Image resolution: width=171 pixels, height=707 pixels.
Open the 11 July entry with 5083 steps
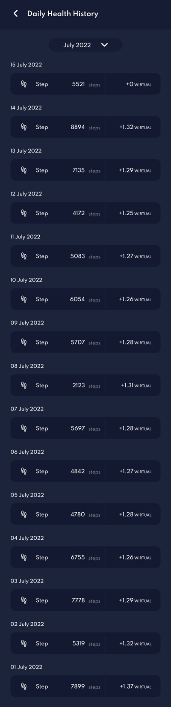[x=85, y=256]
